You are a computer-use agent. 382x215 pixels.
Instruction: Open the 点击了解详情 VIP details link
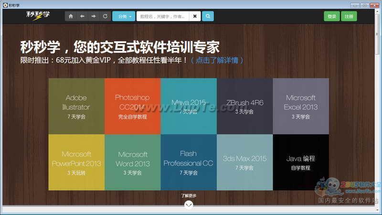217,60
